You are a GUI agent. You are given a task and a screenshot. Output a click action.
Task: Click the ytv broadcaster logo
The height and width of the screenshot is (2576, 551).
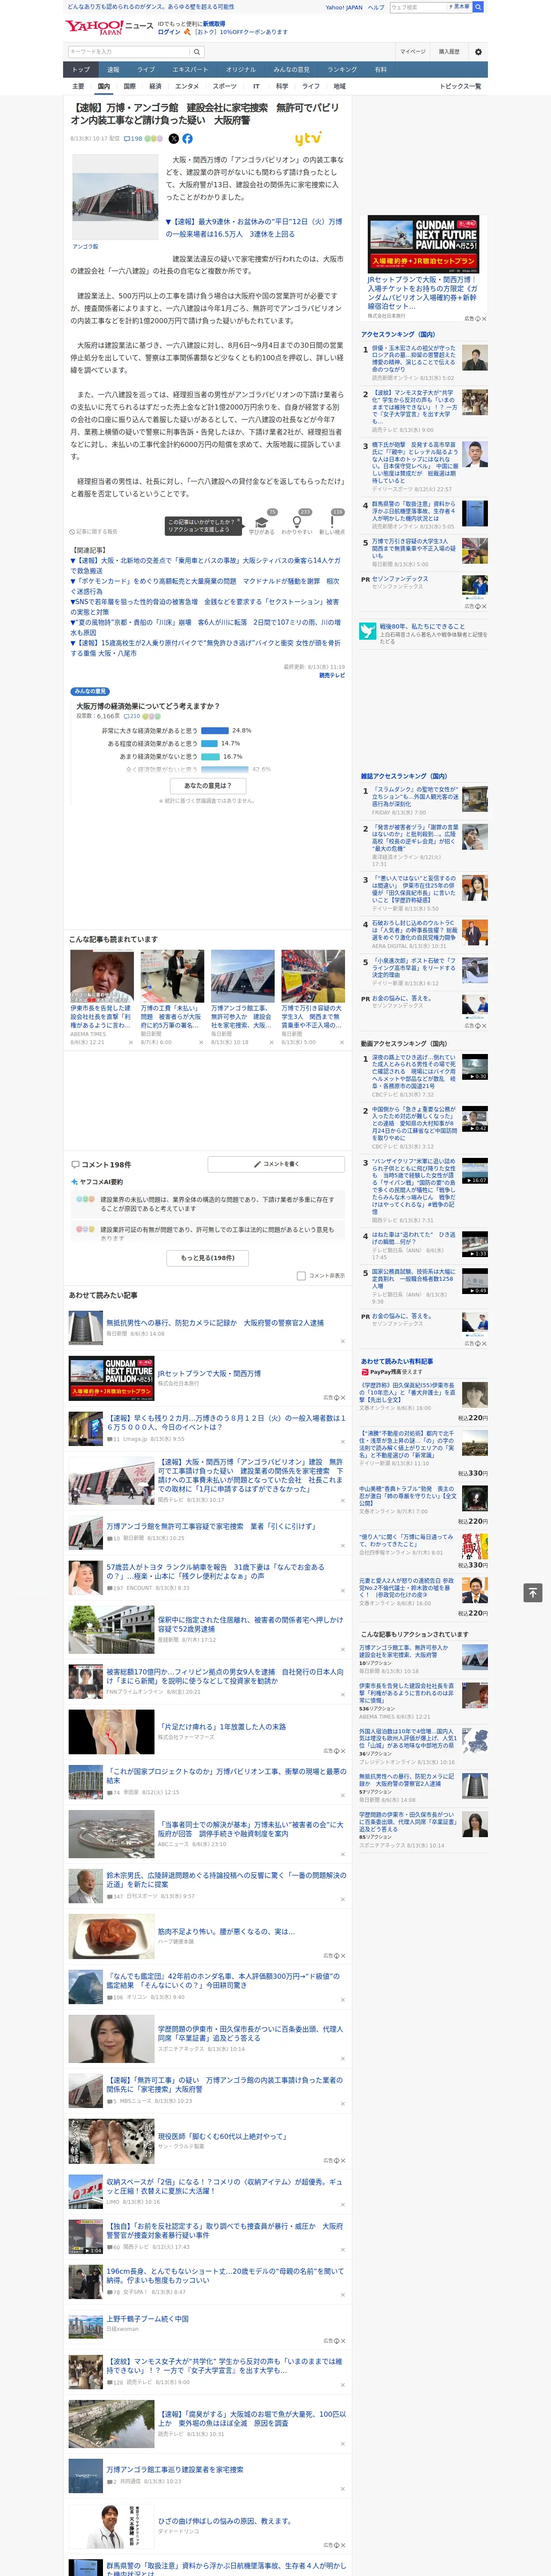tap(308, 139)
